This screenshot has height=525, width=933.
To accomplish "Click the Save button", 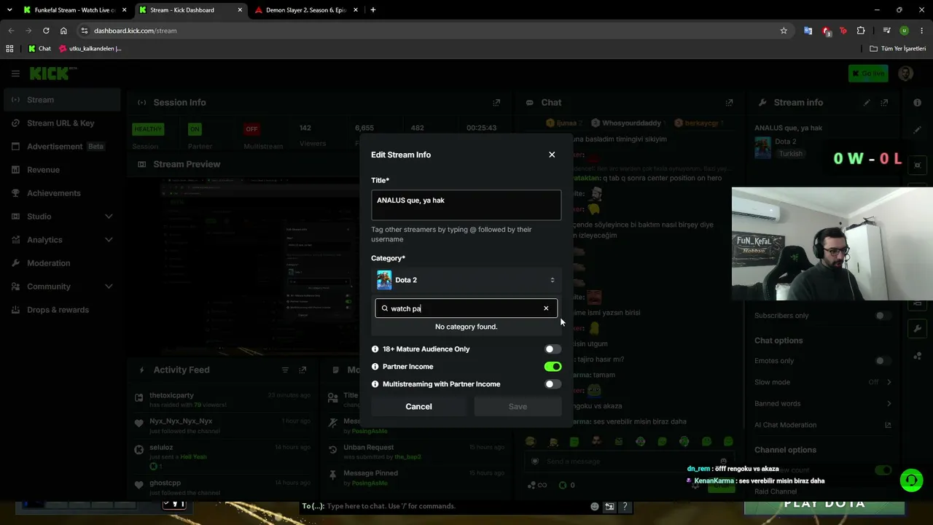I will point(518,407).
